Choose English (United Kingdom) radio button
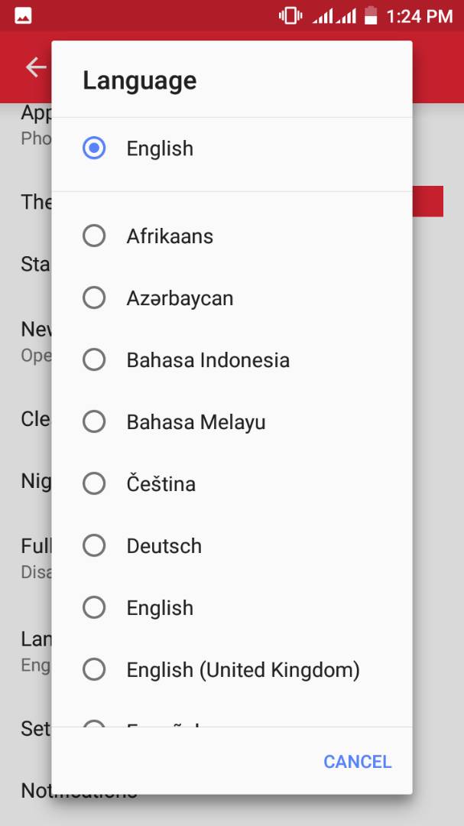 tap(94, 669)
